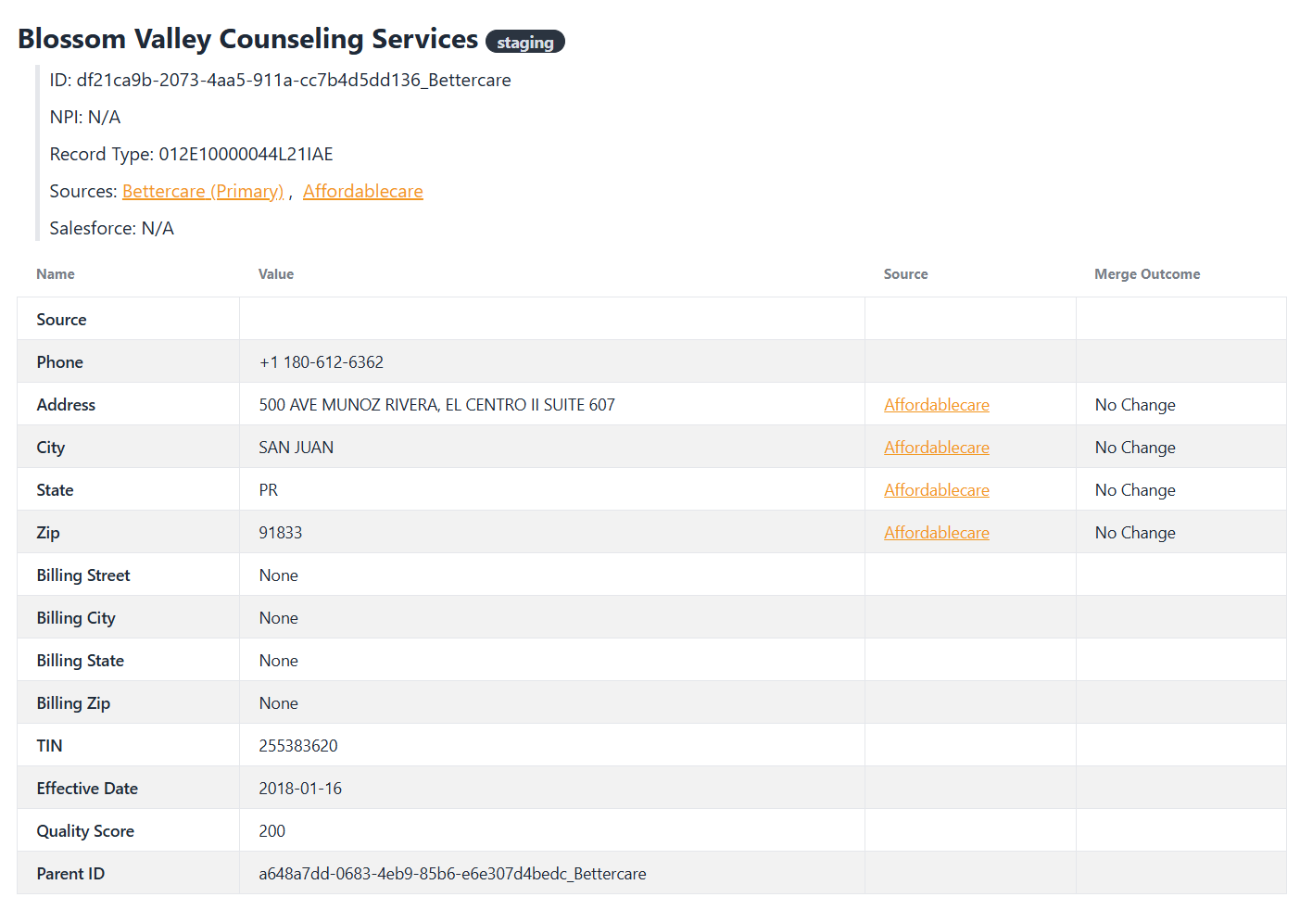Click the Value column header

tap(276, 274)
